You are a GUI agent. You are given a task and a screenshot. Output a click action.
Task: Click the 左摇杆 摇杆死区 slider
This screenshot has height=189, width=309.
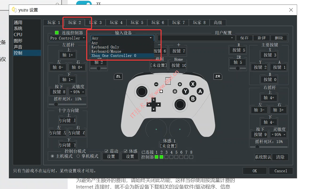[x=68, y=104]
